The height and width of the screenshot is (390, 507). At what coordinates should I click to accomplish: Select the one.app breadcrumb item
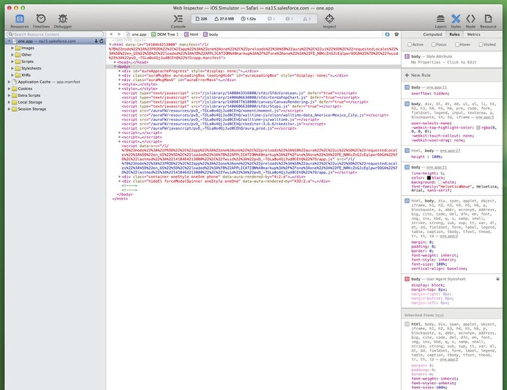(136, 34)
